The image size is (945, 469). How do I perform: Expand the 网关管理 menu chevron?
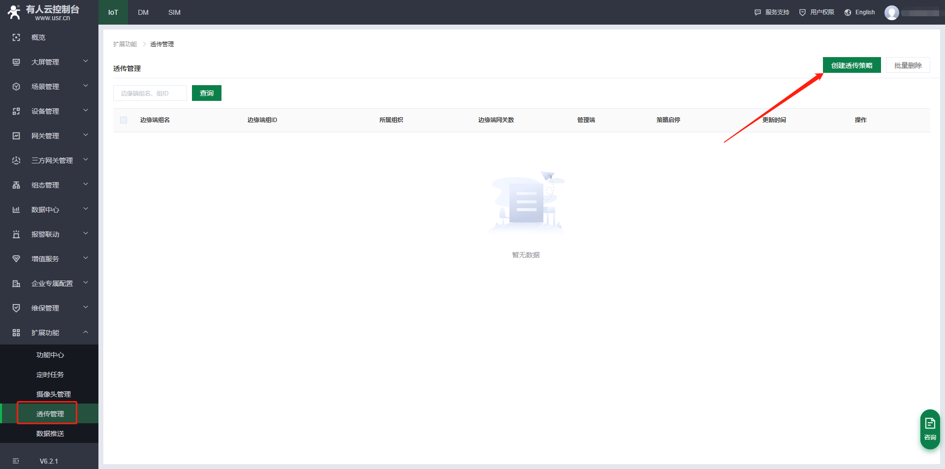86,135
